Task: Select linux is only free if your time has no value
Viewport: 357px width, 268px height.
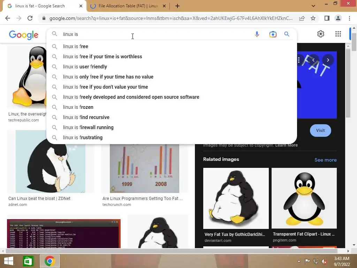Action: 172,77
